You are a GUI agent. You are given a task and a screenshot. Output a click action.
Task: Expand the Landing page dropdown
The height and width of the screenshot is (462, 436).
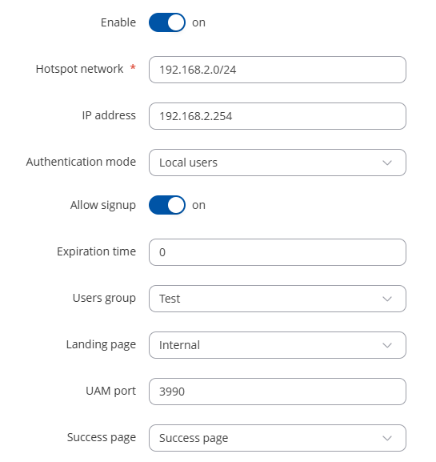pos(278,345)
